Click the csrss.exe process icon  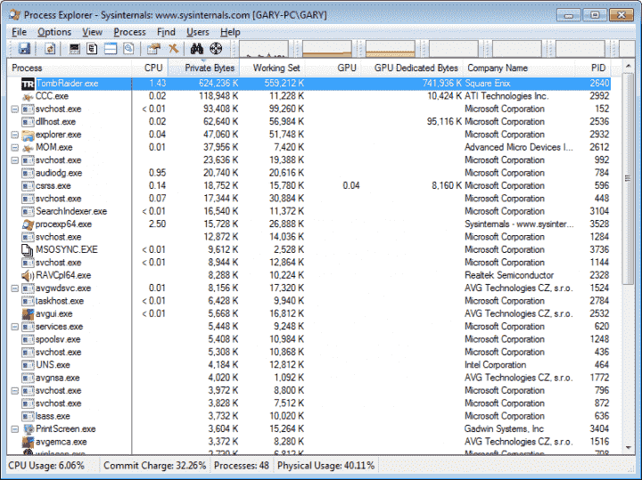click(x=28, y=186)
